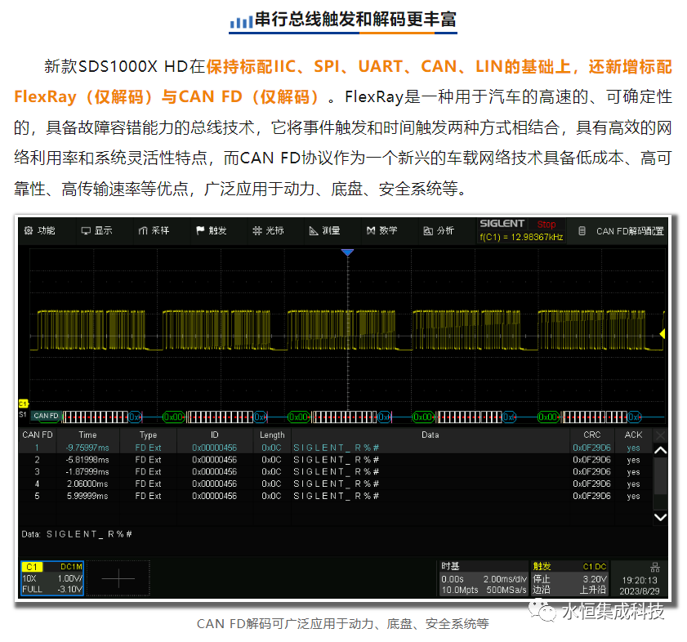Open the 分析 (Analysis) menu
The width and height of the screenshot is (687, 642).
(x=439, y=230)
